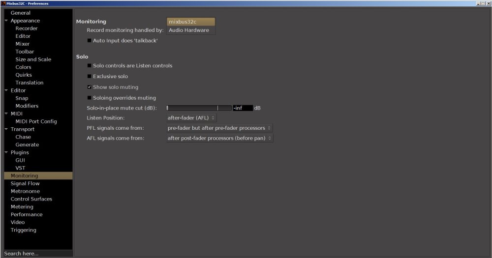Select the Monitoring page in sidebar

[x=38, y=175]
